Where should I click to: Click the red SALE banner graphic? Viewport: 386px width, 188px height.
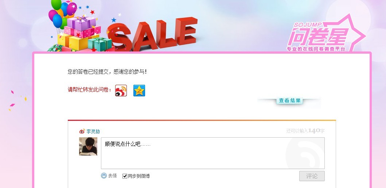click(153, 34)
